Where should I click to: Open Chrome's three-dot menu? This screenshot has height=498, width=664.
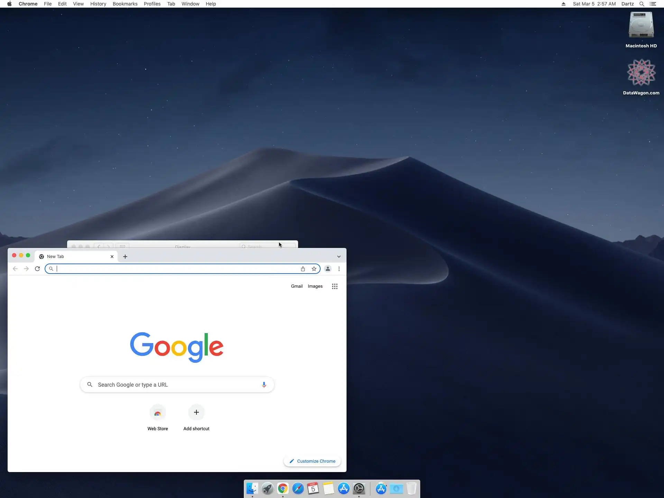click(x=339, y=269)
